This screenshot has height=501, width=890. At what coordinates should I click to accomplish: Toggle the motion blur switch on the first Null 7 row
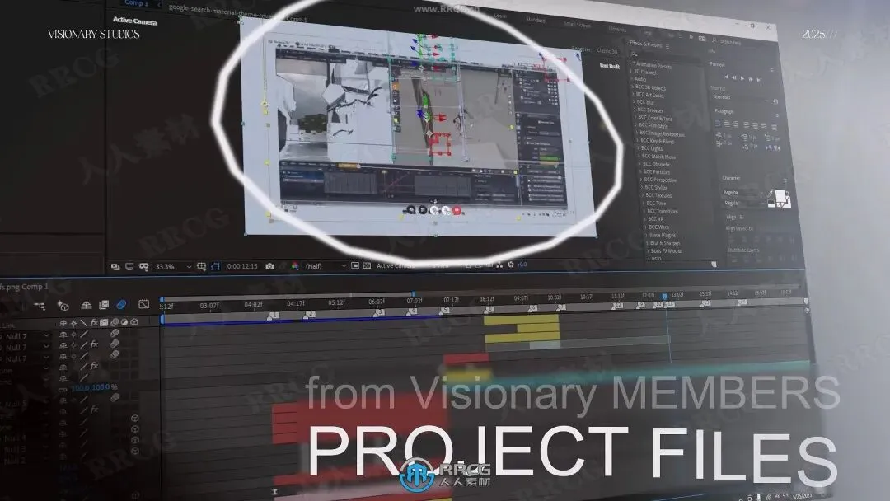click(115, 334)
